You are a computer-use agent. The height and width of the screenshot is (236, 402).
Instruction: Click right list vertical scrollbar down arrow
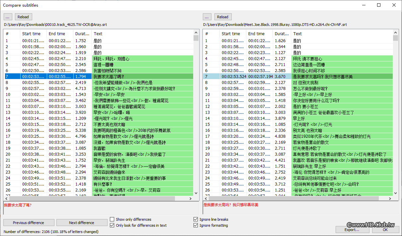tap(395, 193)
